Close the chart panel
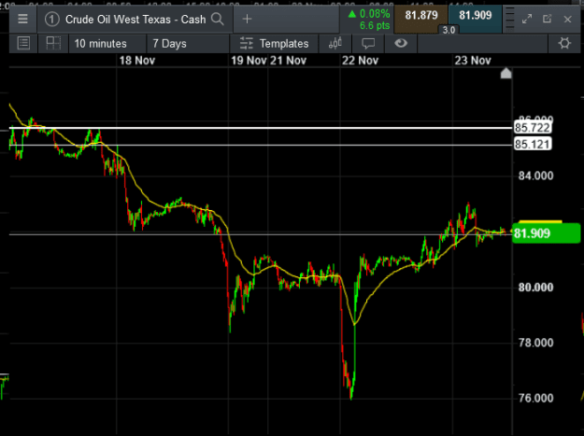 [x=567, y=19]
